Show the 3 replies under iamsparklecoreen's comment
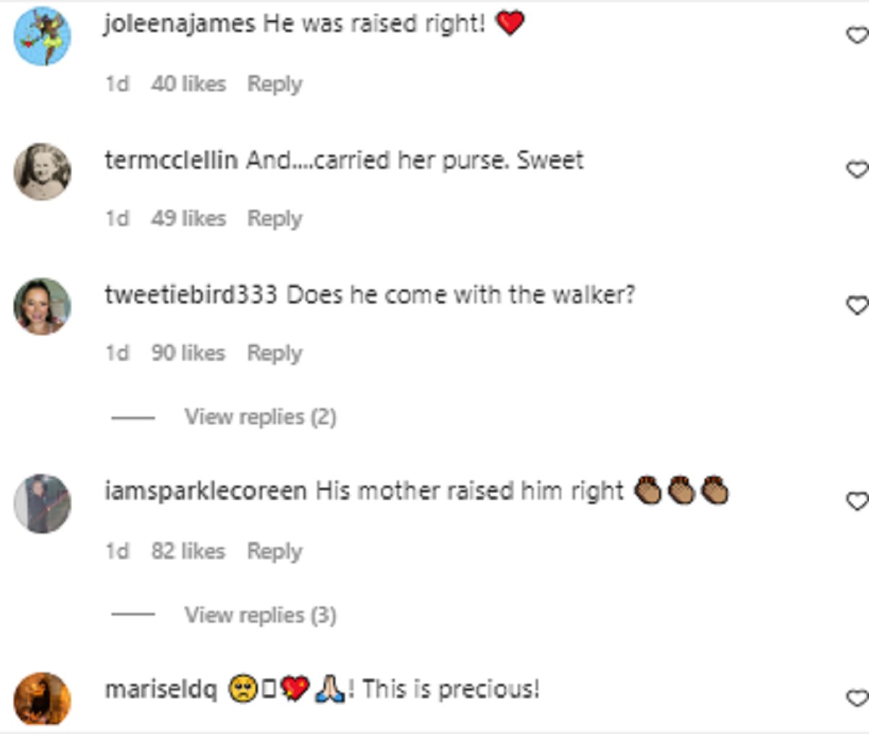Image resolution: width=869 pixels, height=734 pixels. [x=260, y=615]
